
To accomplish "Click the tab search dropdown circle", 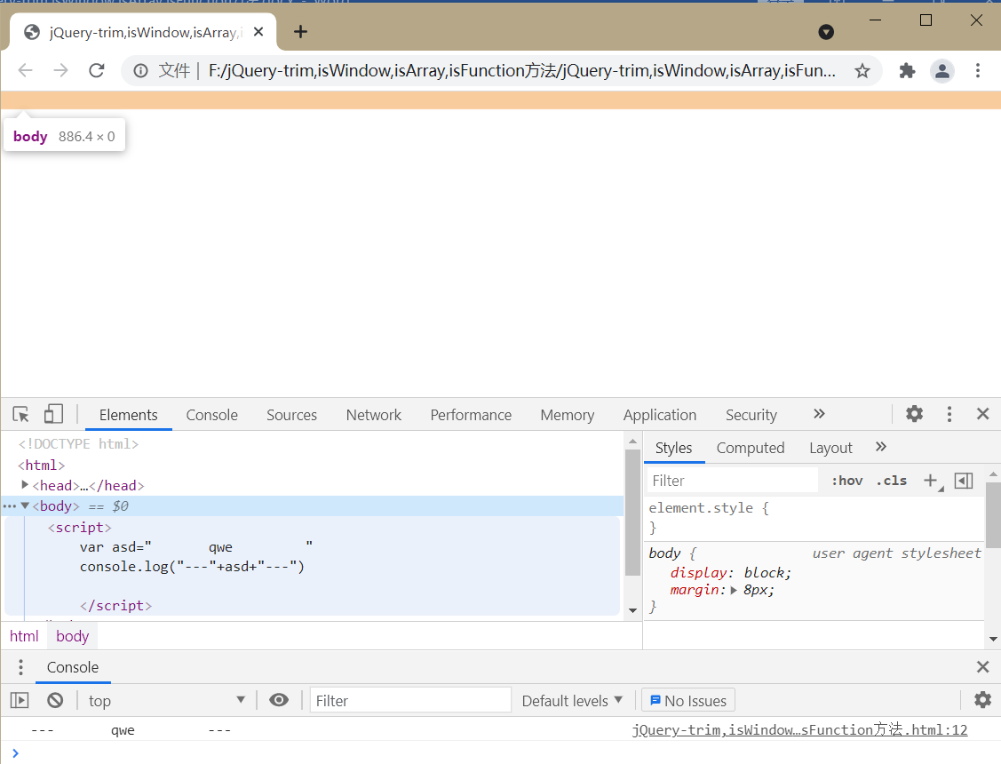I will (x=826, y=32).
